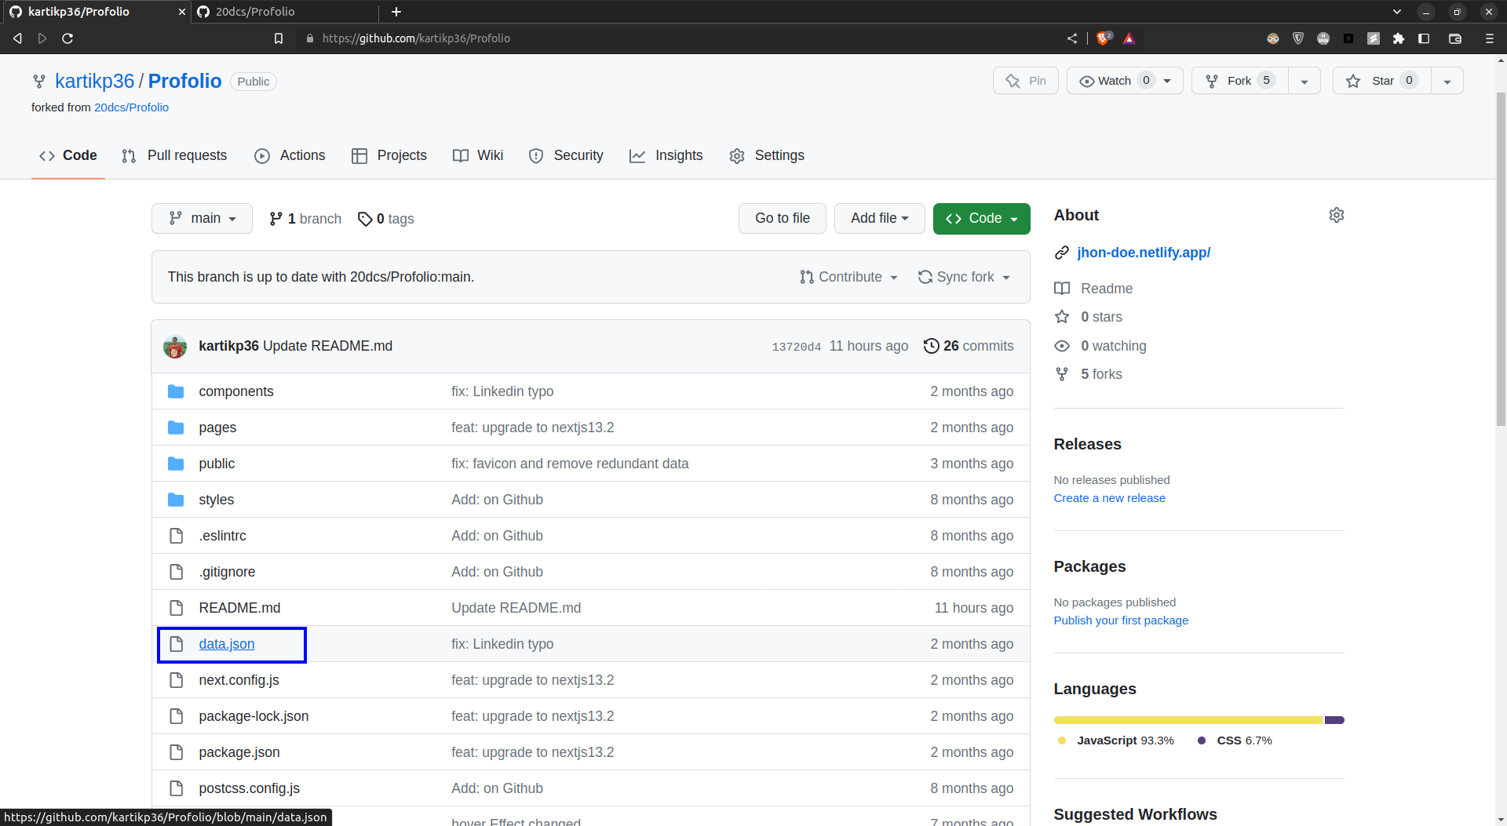Expand the Add file dropdown
This screenshot has width=1507, height=826.
coord(879,218)
